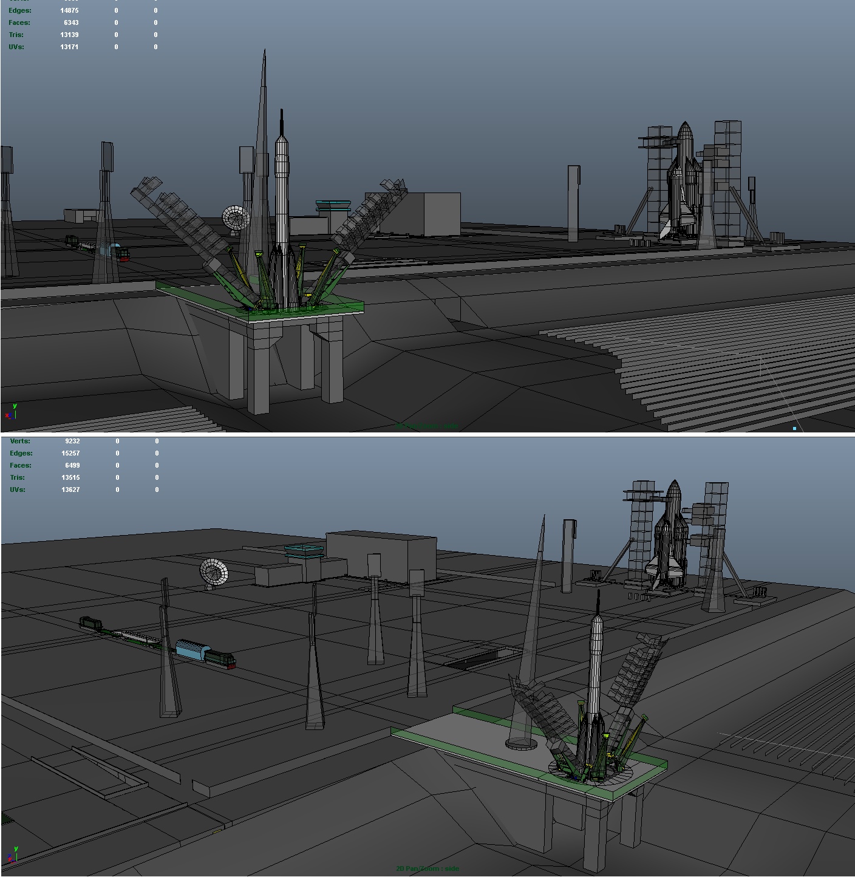Image resolution: width=855 pixels, height=877 pixels.
Task: Click the Tris count 13139
Action: coord(69,35)
